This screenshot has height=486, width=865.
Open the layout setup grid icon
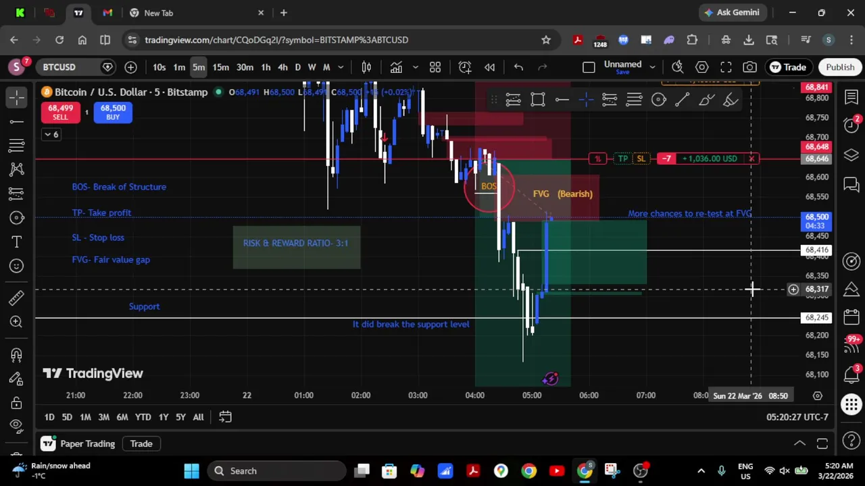pyautogui.click(x=435, y=67)
